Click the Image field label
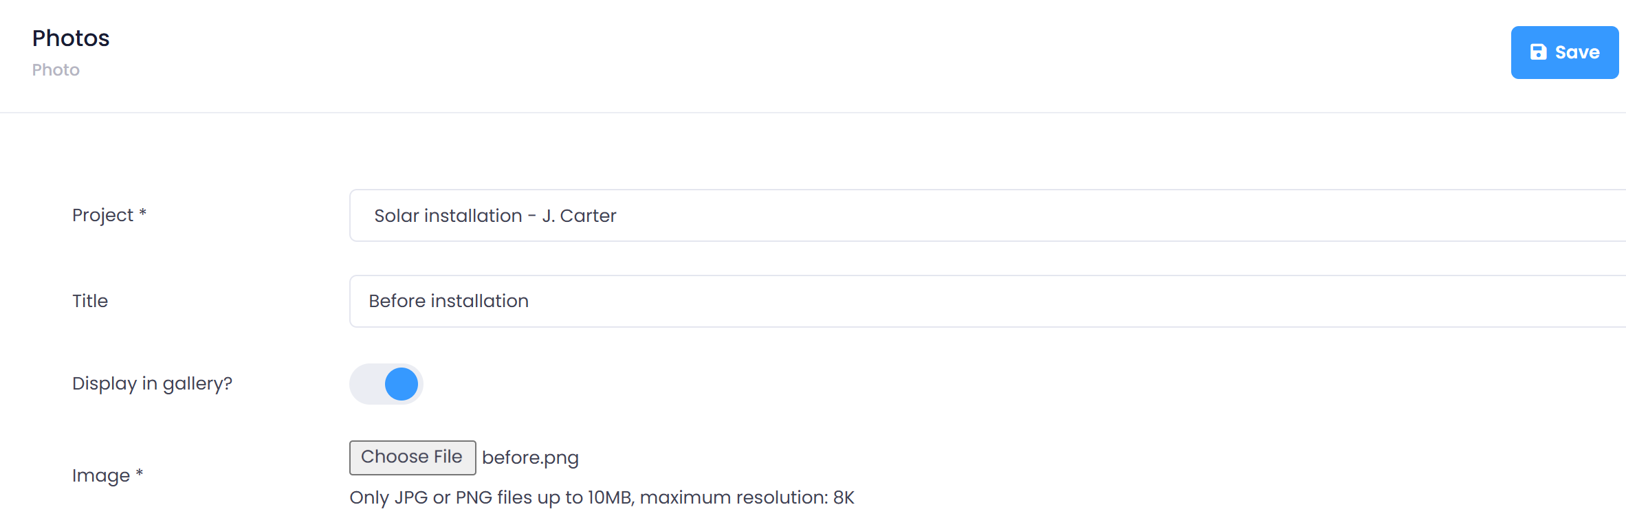This screenshot has height=529, width=1626. 100,475
